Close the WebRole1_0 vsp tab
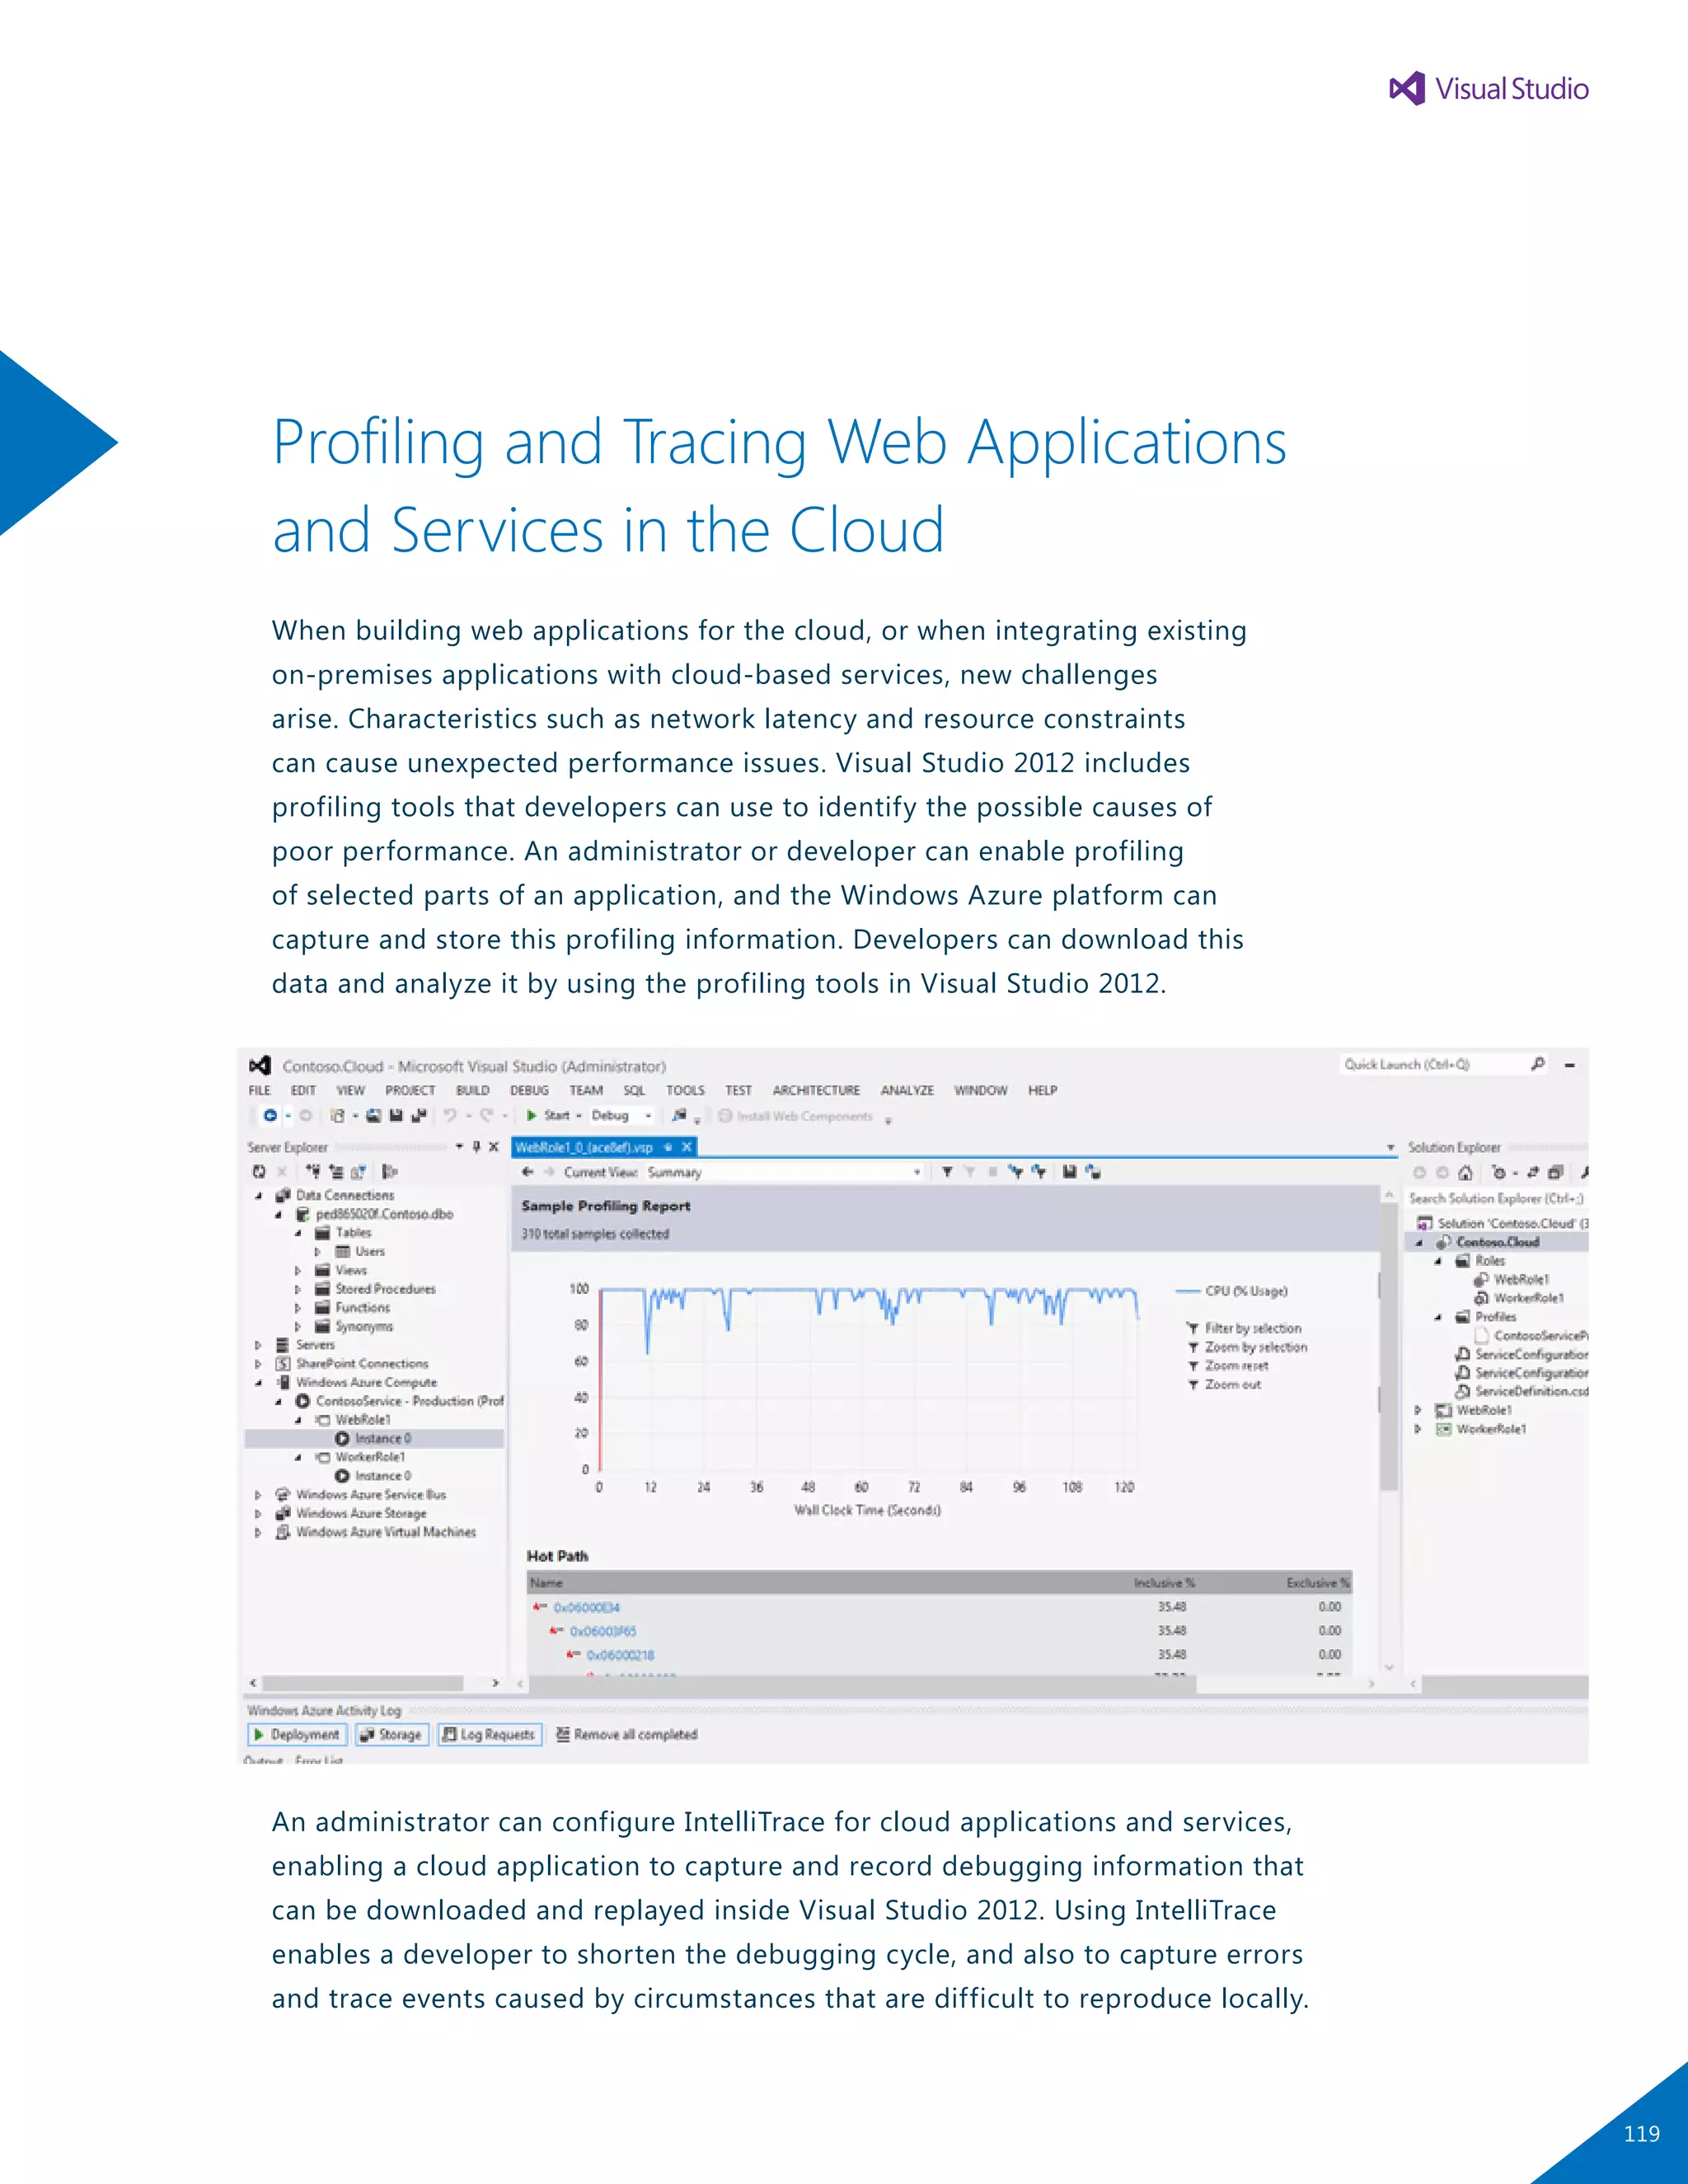The height and width of the screenshot is (2184, 1688). [687, 1147]
